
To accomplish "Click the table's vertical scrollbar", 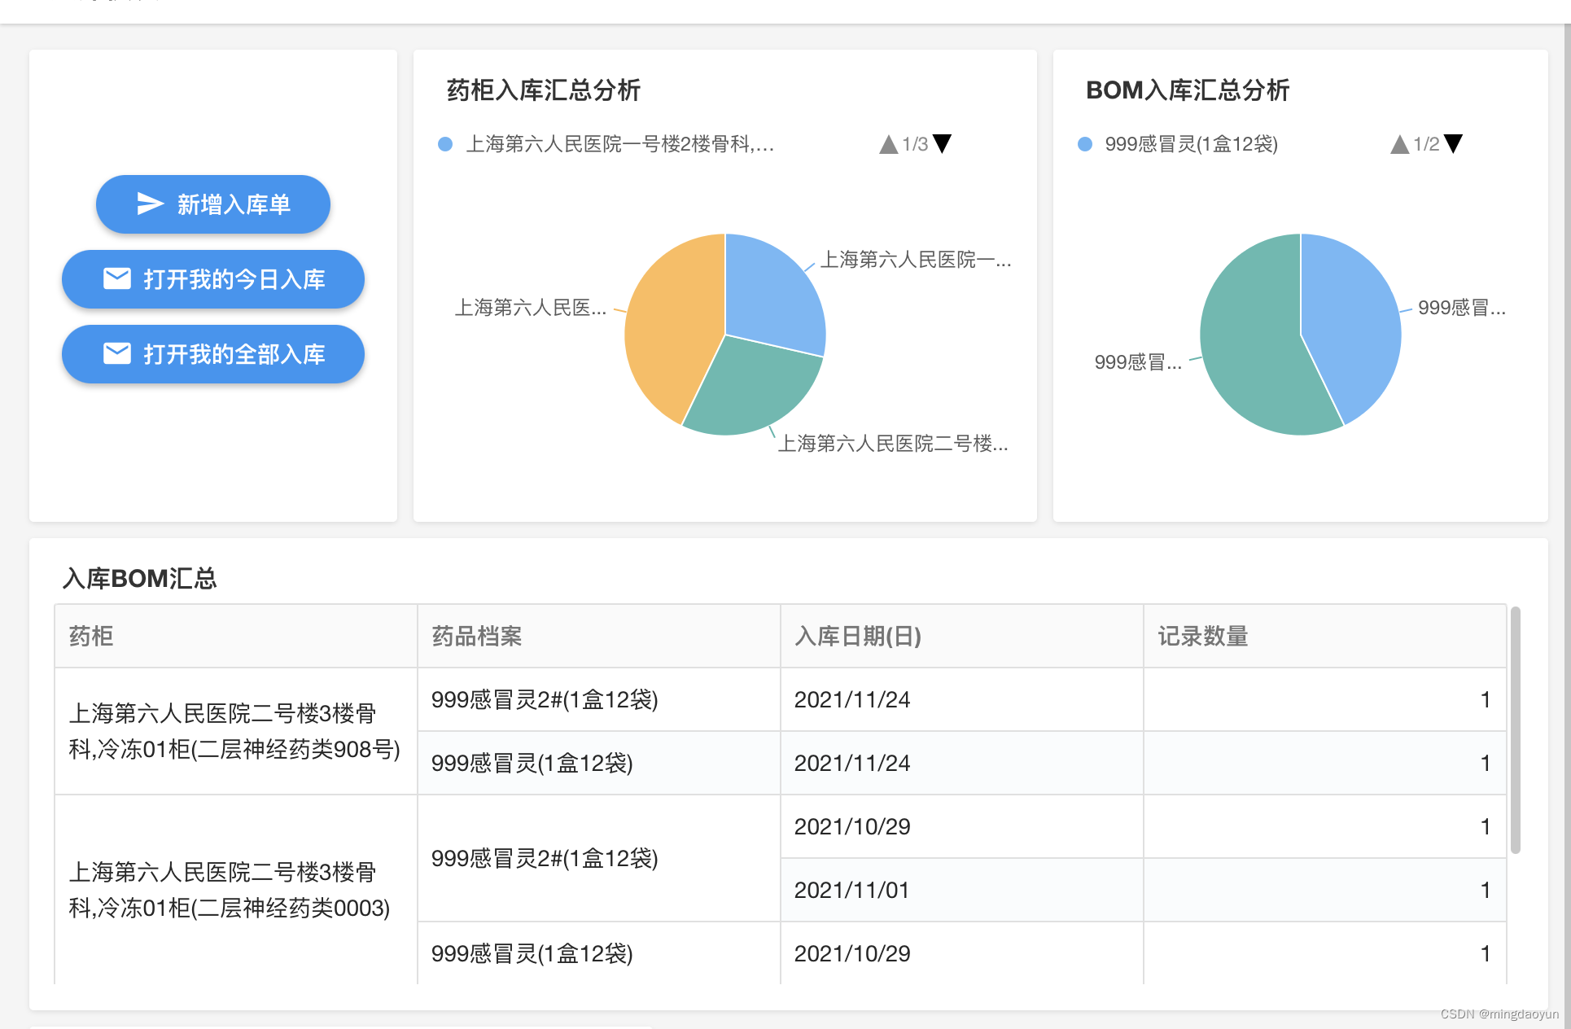I will 1515,729.
